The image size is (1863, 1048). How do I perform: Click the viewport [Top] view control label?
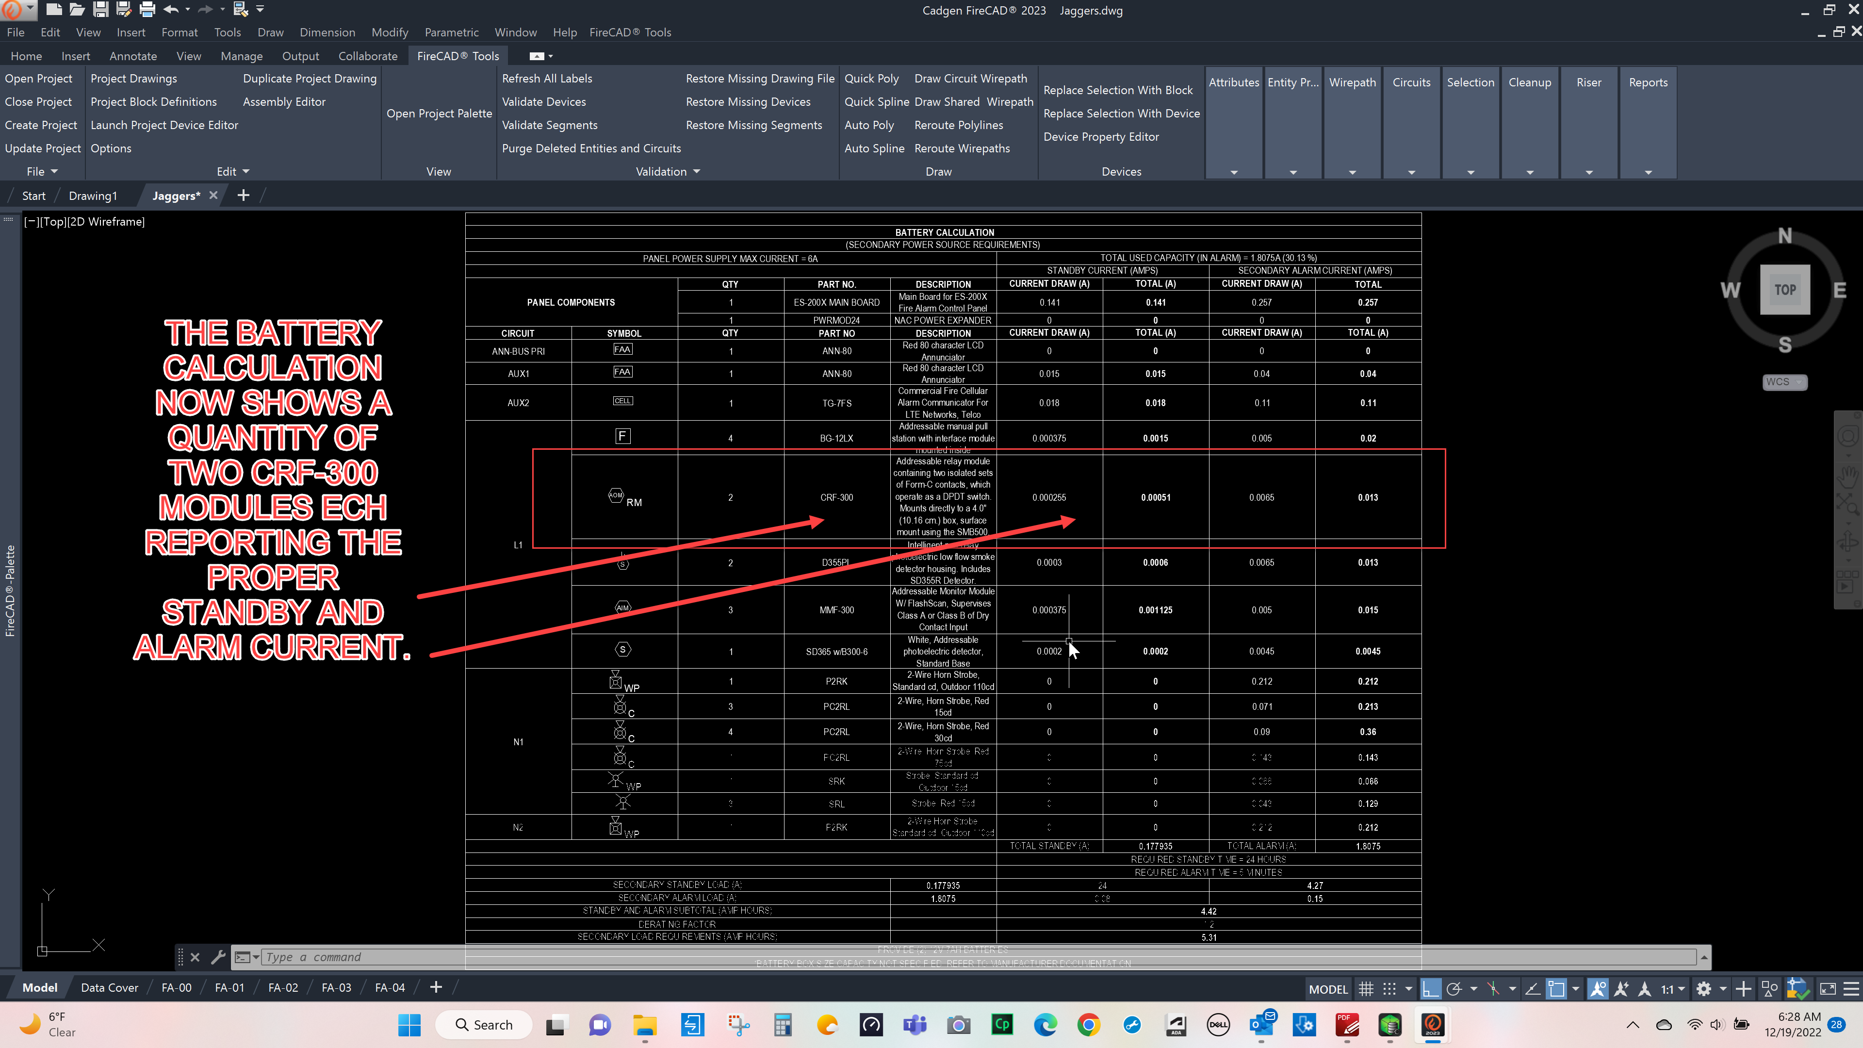pos(53,221)
